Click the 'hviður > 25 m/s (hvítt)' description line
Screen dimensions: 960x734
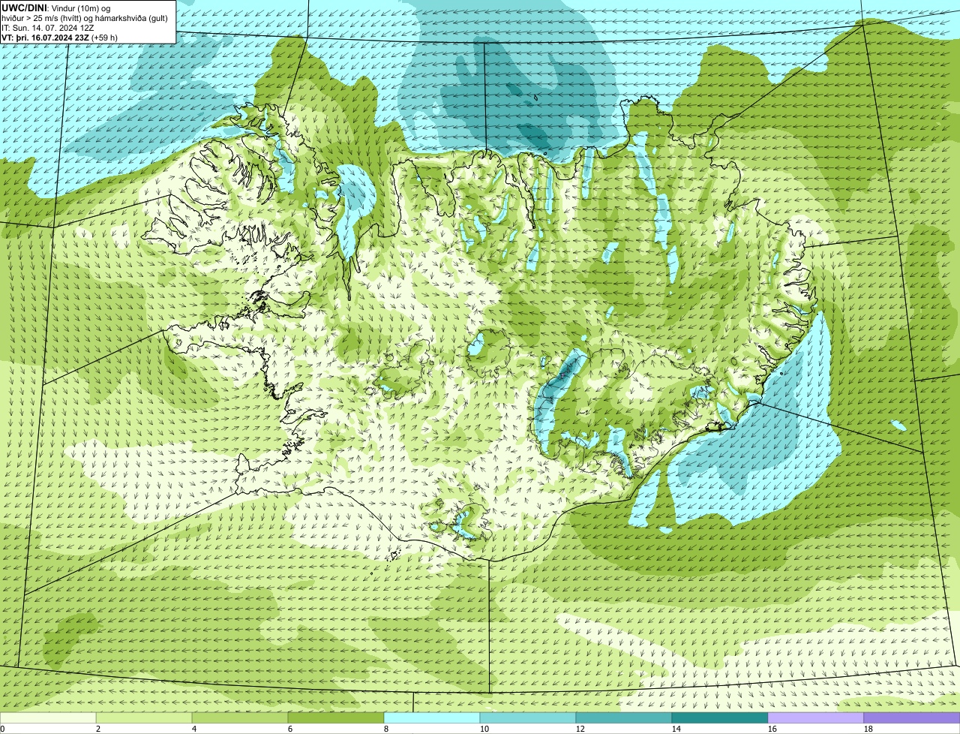(85, 18)
